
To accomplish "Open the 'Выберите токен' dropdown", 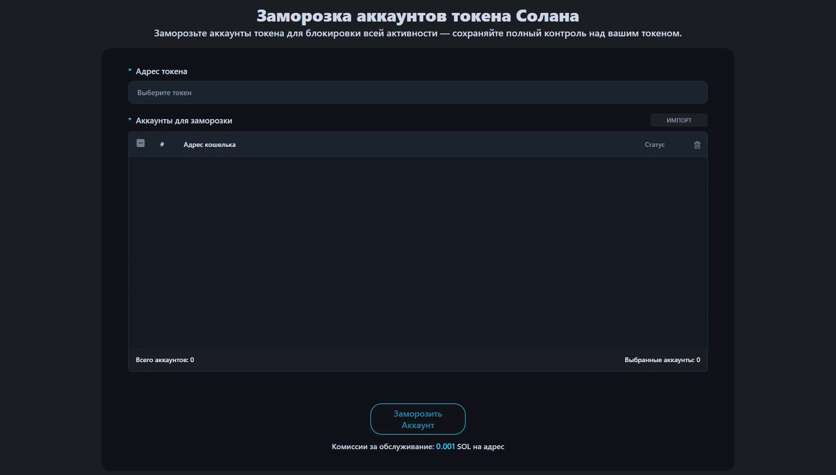I will (418, 93).
